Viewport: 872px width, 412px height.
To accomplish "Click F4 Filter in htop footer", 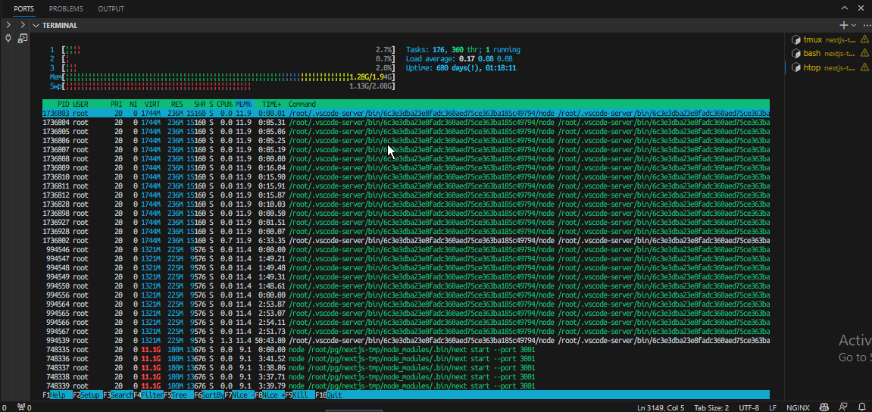I will (148, 395).
